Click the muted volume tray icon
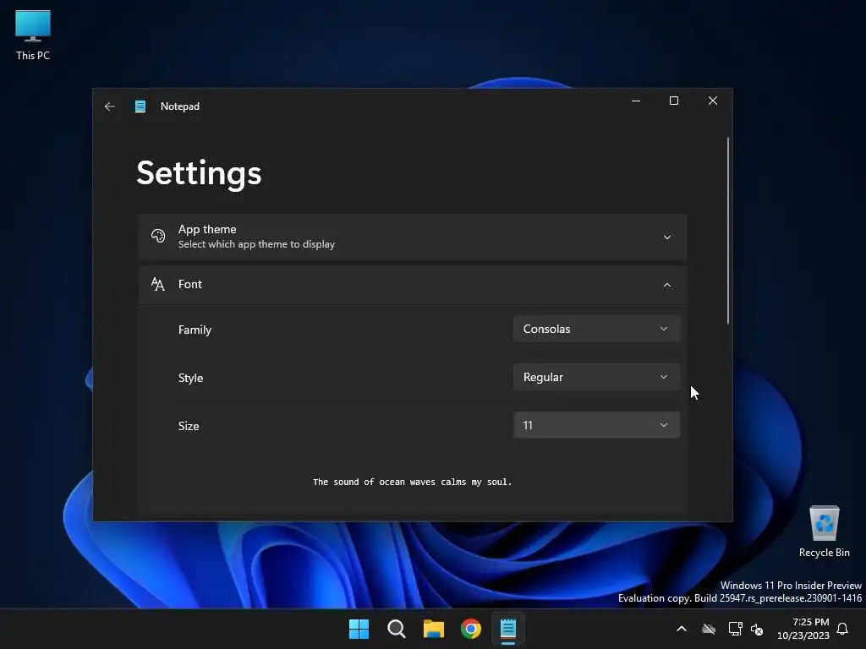Image resolution: width=866 pixels, height=649 pixels. click(757, 629)
